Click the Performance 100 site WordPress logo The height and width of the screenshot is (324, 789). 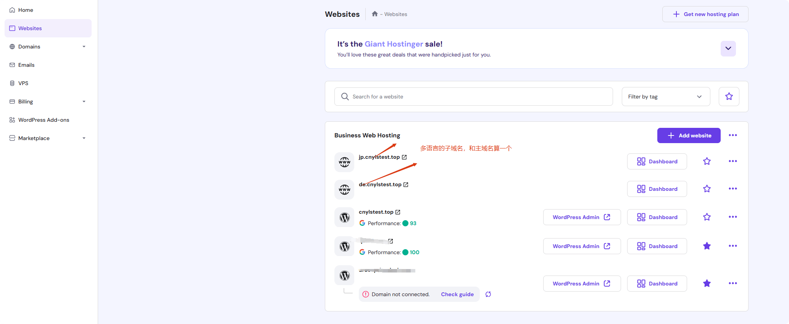pyautogui.click(x=344, y=246)
